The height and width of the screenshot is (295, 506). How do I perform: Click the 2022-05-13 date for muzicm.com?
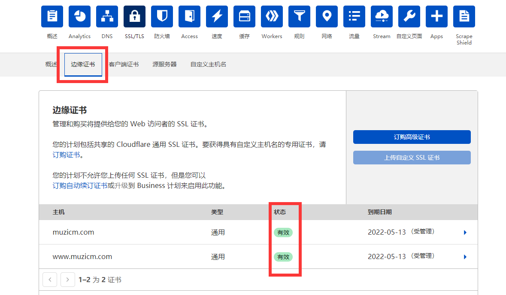[x=387, y=232]
